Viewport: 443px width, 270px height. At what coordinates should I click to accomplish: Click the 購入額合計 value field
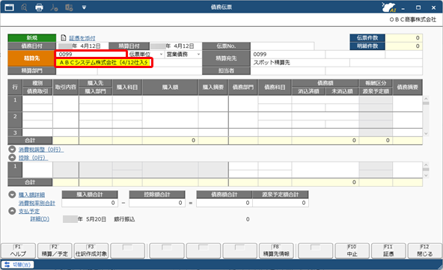tap(90, 203)
